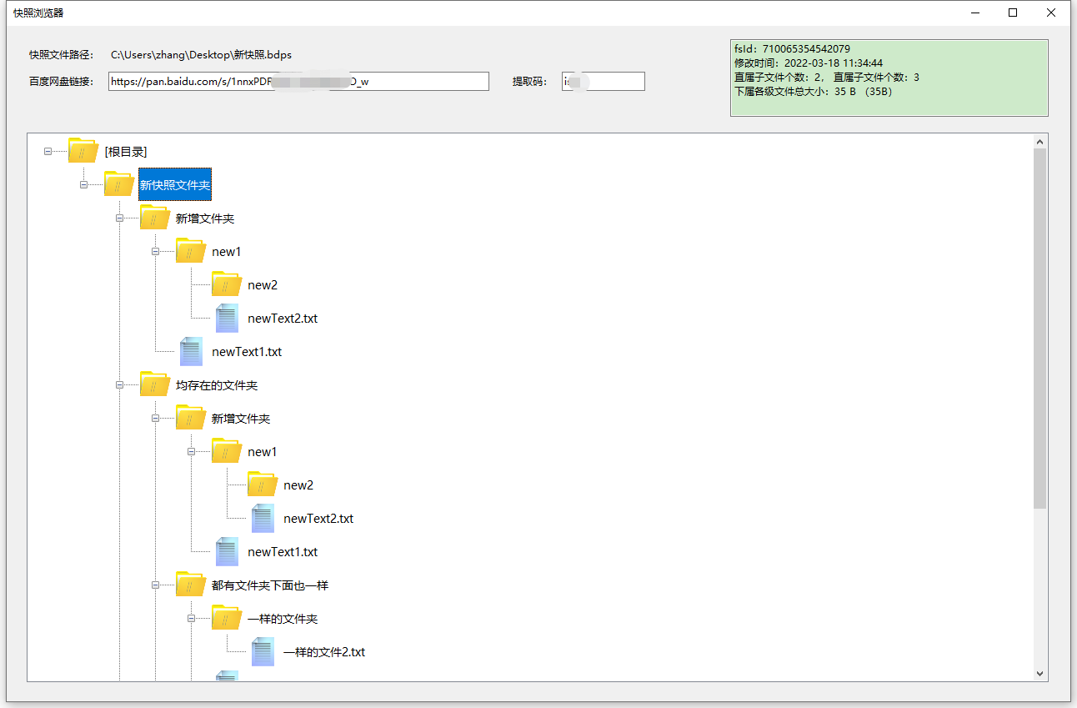Collapse the 都有文件夹下面也一样 node

[155, 585]
